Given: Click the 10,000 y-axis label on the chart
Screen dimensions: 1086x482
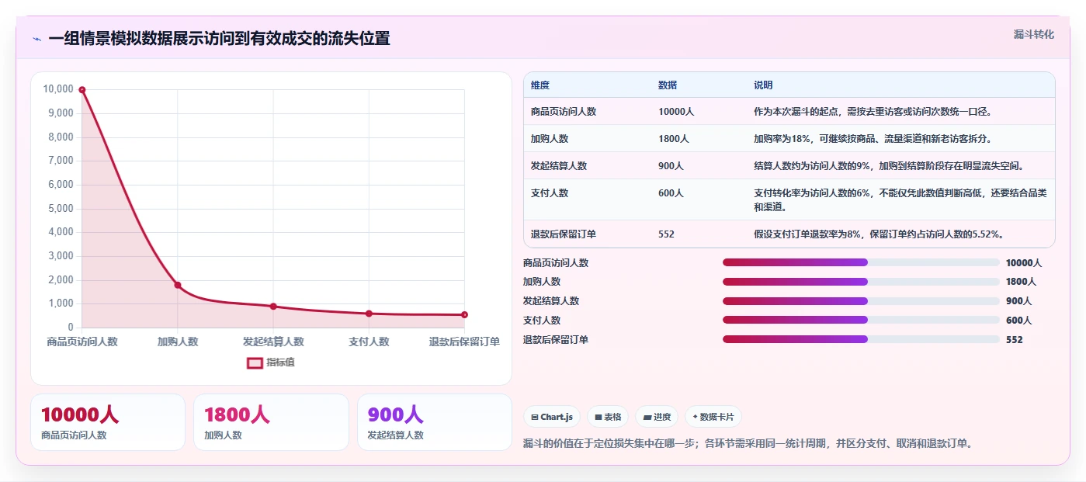Looking at the screenshot, I should [58, 89].
